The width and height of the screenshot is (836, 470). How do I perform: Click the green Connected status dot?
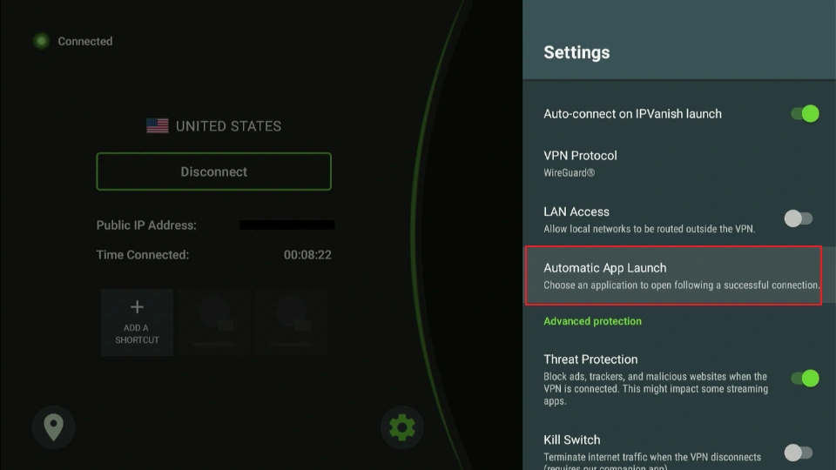pyautogui.click(x=41, y=41)
